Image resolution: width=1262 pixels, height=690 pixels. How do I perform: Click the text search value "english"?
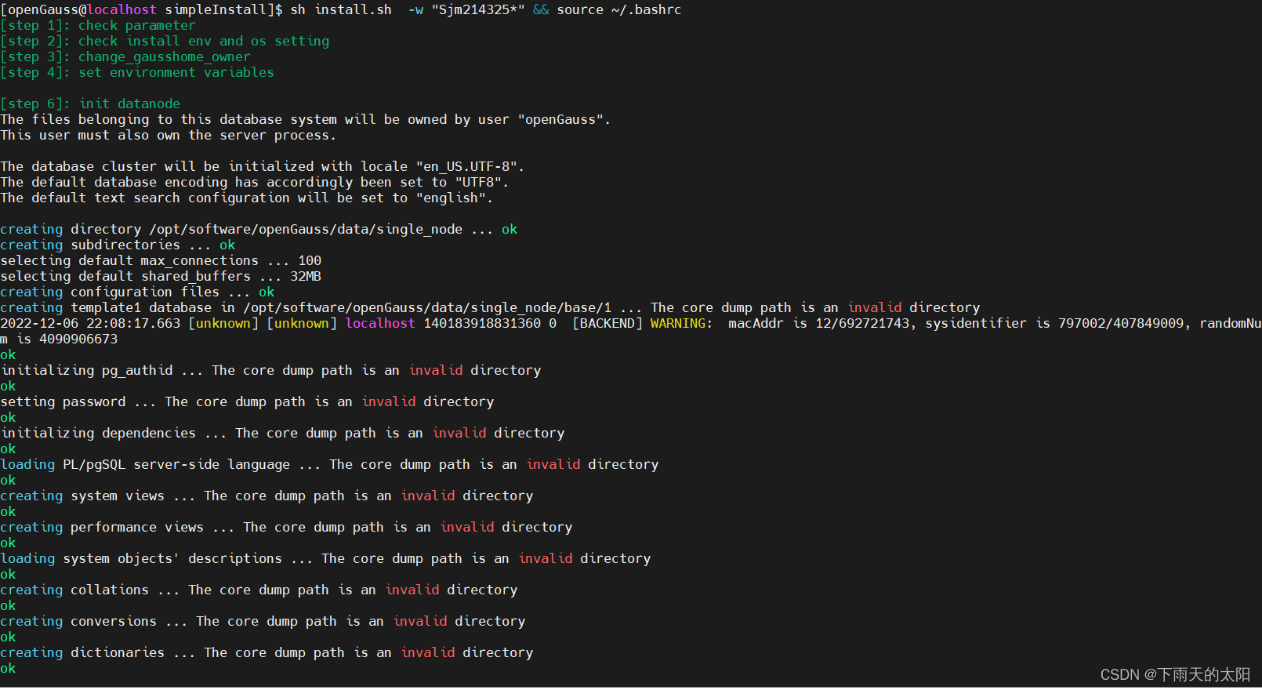(451, 198)
